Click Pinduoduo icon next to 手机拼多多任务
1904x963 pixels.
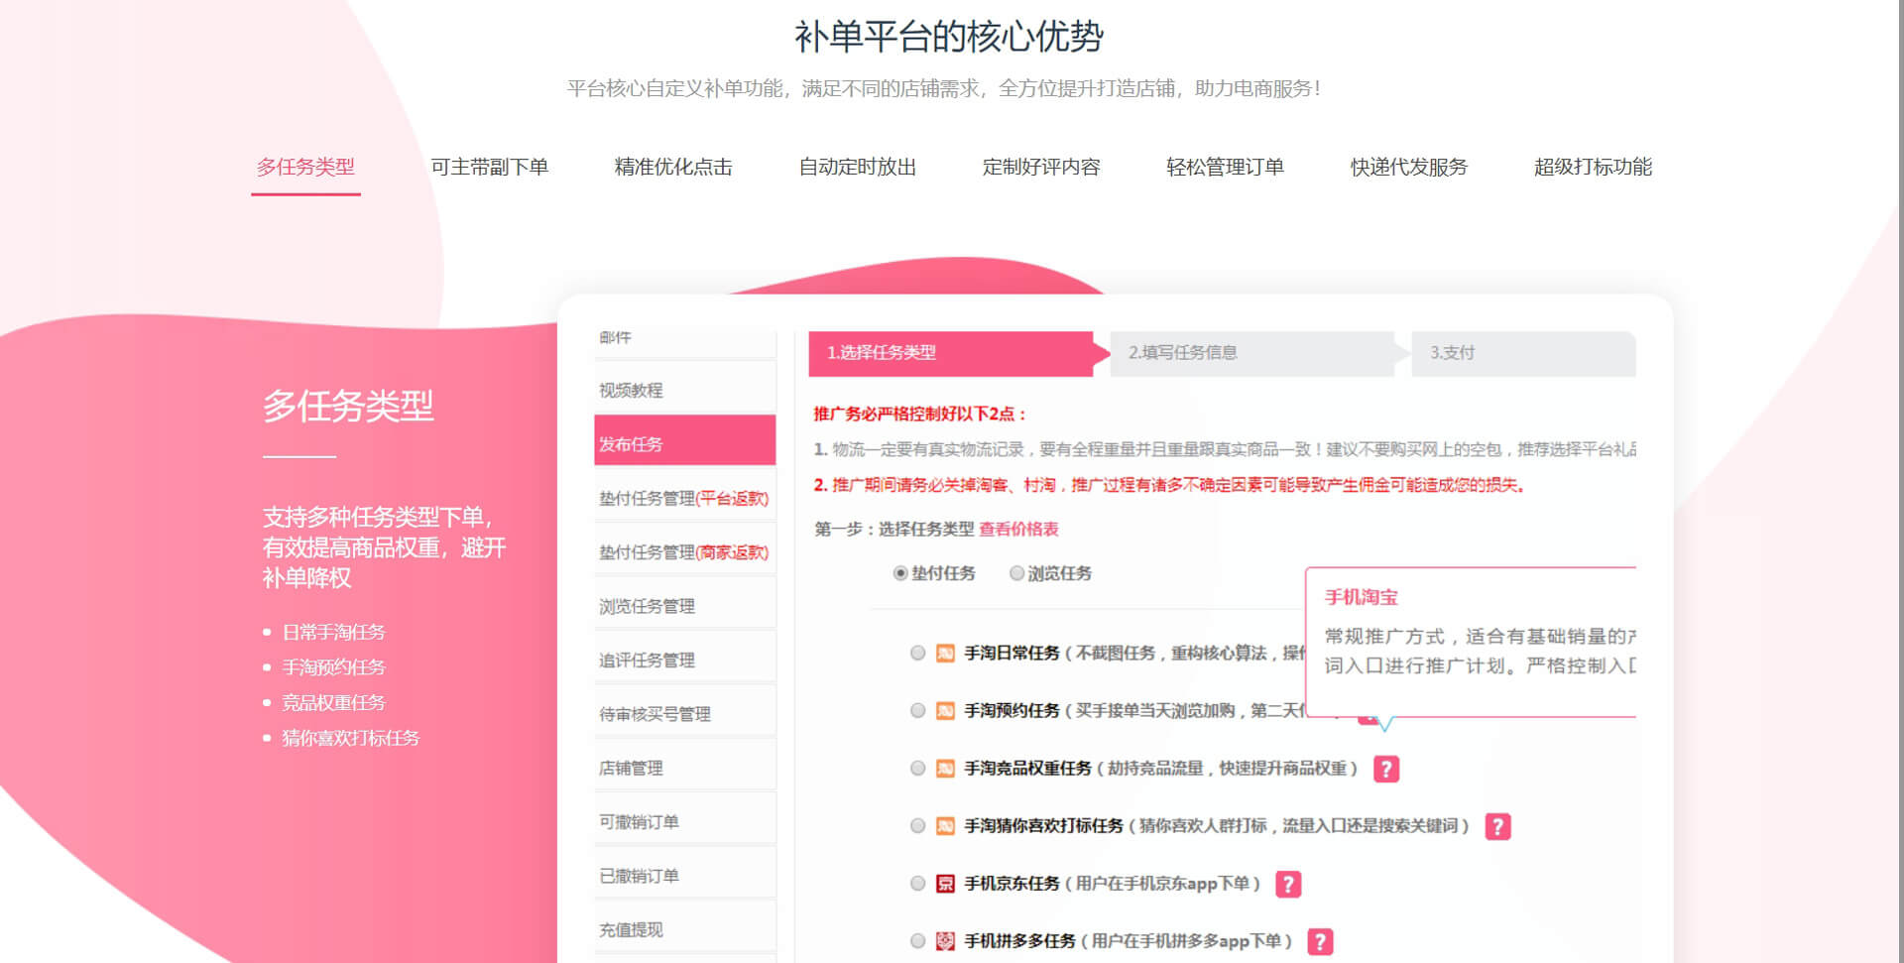tap(945, 941)
